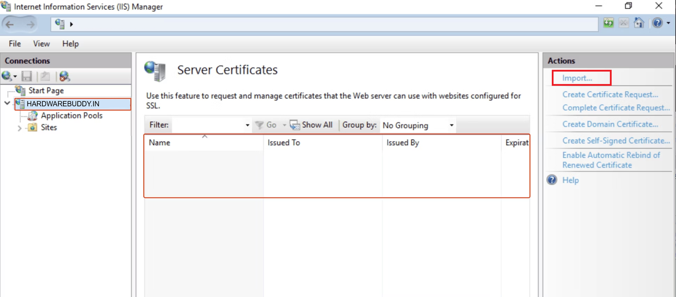The height and width of the screenshot is (297, 676).
Task: Open the View menu
Action: pos(41,44)
